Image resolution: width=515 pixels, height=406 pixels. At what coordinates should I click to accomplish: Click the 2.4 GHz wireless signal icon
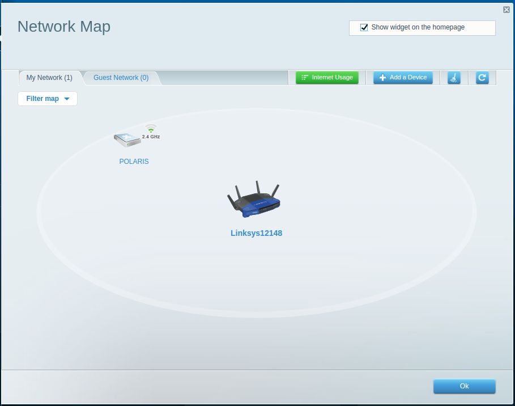click(x=151, y=129)
